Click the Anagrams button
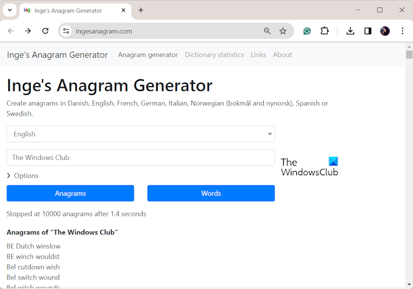Viewport: 413px width, 289px height. (70, 193)
